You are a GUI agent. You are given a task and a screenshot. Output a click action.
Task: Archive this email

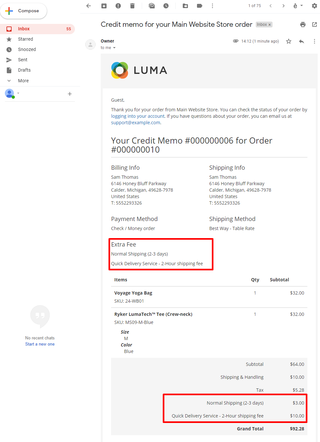coord(104,6)
